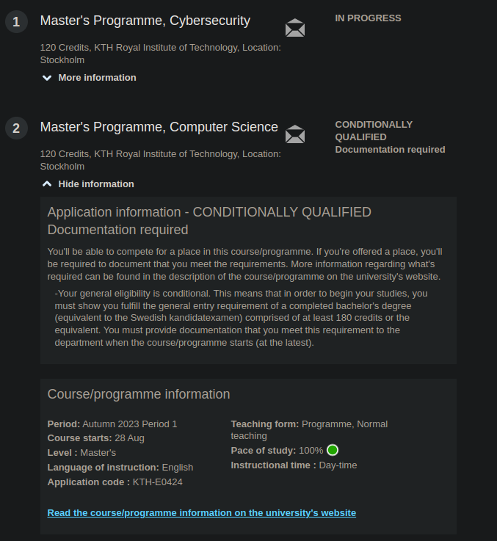Click the Language of instruction English entry
This screenshot has height=541, width=497.
(120, 468)
